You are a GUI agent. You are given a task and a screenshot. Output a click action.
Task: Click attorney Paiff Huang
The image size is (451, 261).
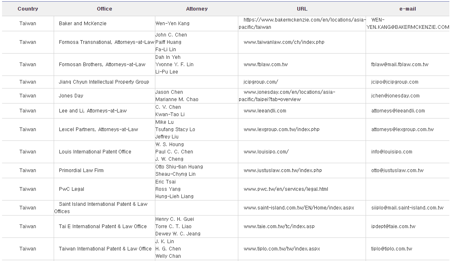pos(168,42)
